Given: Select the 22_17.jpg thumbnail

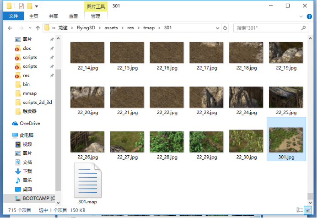Looking at the screenshot, I should [206, 53].
